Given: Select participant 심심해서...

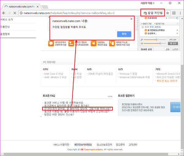Looking at the screenshot, I should 151,33.
